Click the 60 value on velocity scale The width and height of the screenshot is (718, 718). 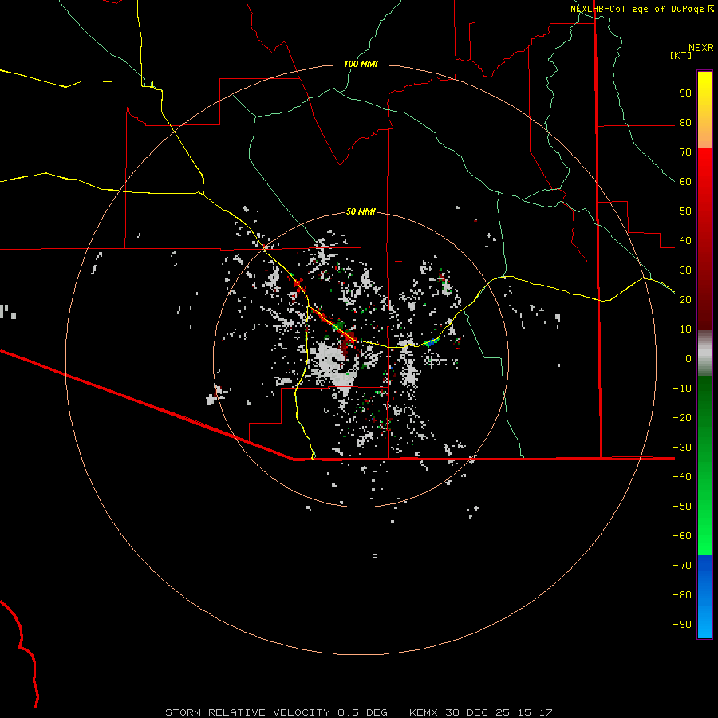(685, 182)
